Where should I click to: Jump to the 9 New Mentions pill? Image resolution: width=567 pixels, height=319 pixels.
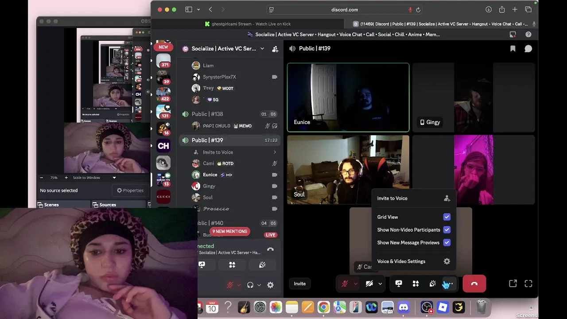click(x=229, y=231)
